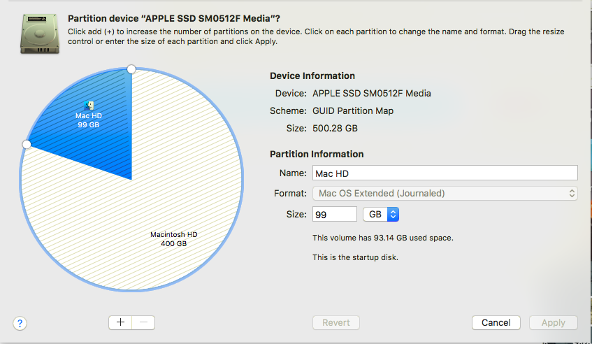Click the text 'This volume has 93.14 GB used space.'
The height and width of the screenshot is (344, 592).
[383, 238]
